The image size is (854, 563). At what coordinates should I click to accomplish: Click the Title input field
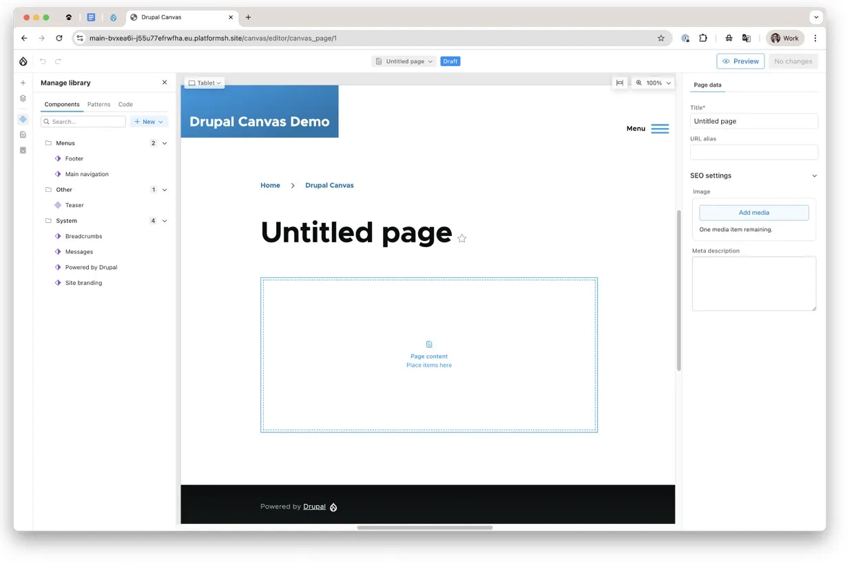pos(754,121)
